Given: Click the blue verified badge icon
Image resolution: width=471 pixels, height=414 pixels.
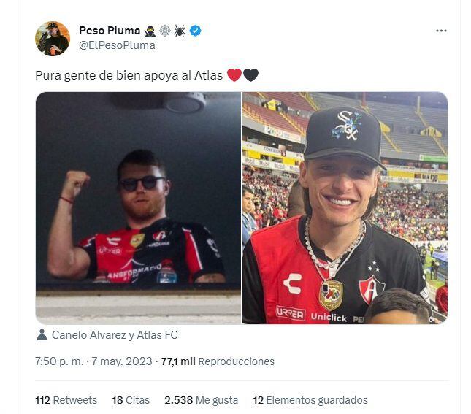Looking at the screenshot, I should point(195,31).
